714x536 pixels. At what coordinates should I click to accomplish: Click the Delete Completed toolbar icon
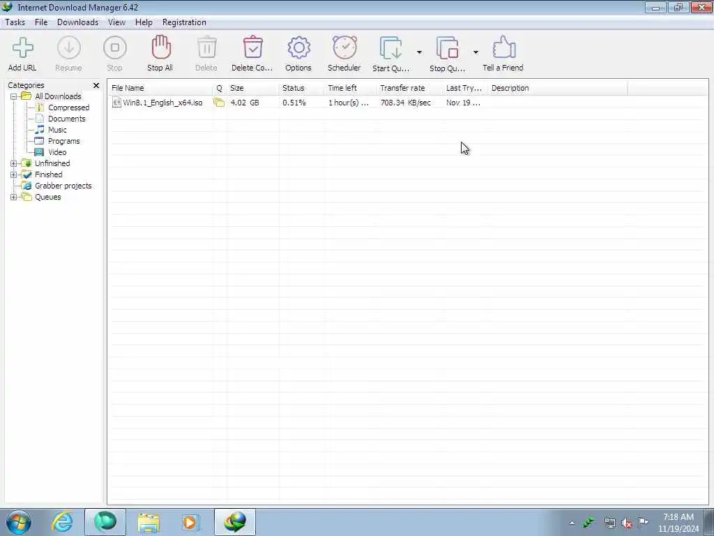252,47
